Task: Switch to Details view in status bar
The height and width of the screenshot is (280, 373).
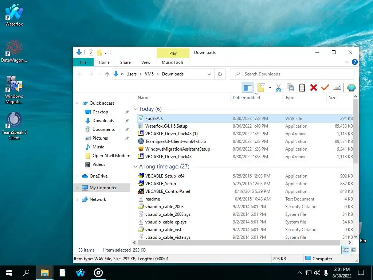Action: (x=345, y=250)
